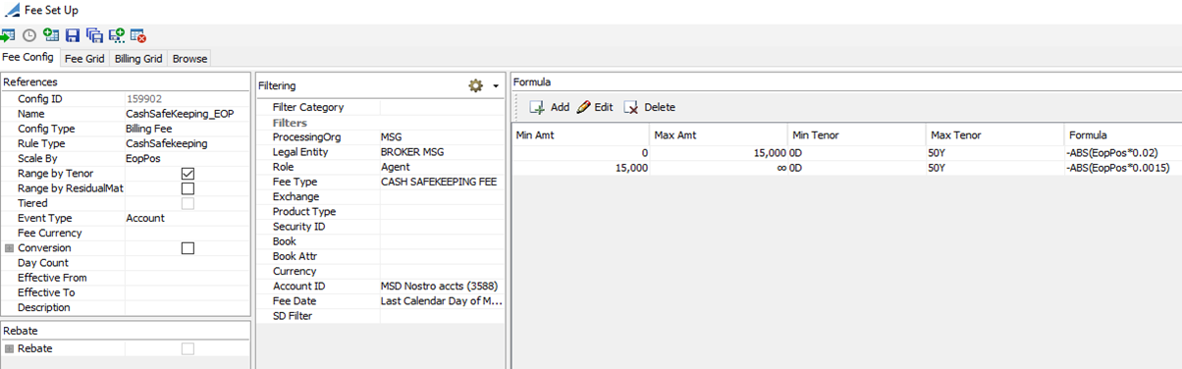Viewport: 1182px width, 369px height.
Task: Click the save all stacked disks icon
Action: (94, 35)
